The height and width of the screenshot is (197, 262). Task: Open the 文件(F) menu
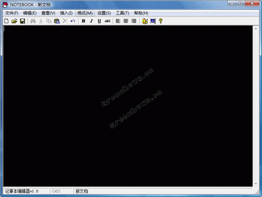(12, 13)
